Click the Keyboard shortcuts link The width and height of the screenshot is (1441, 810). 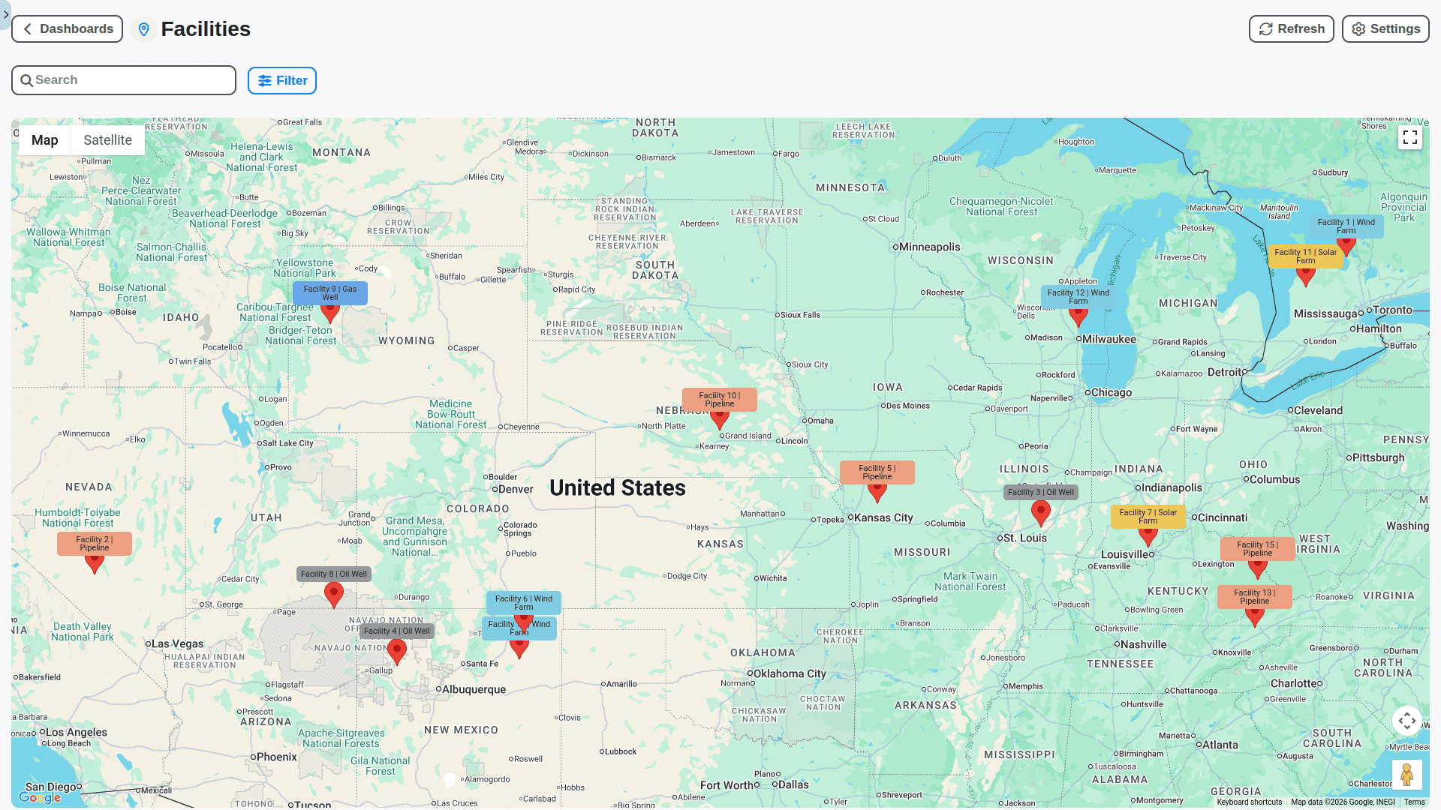point(1249,802)
